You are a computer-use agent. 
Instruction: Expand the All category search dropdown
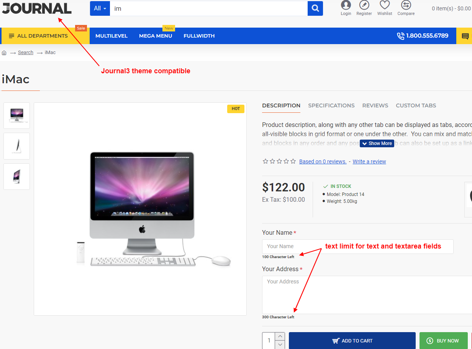point(100,8)
